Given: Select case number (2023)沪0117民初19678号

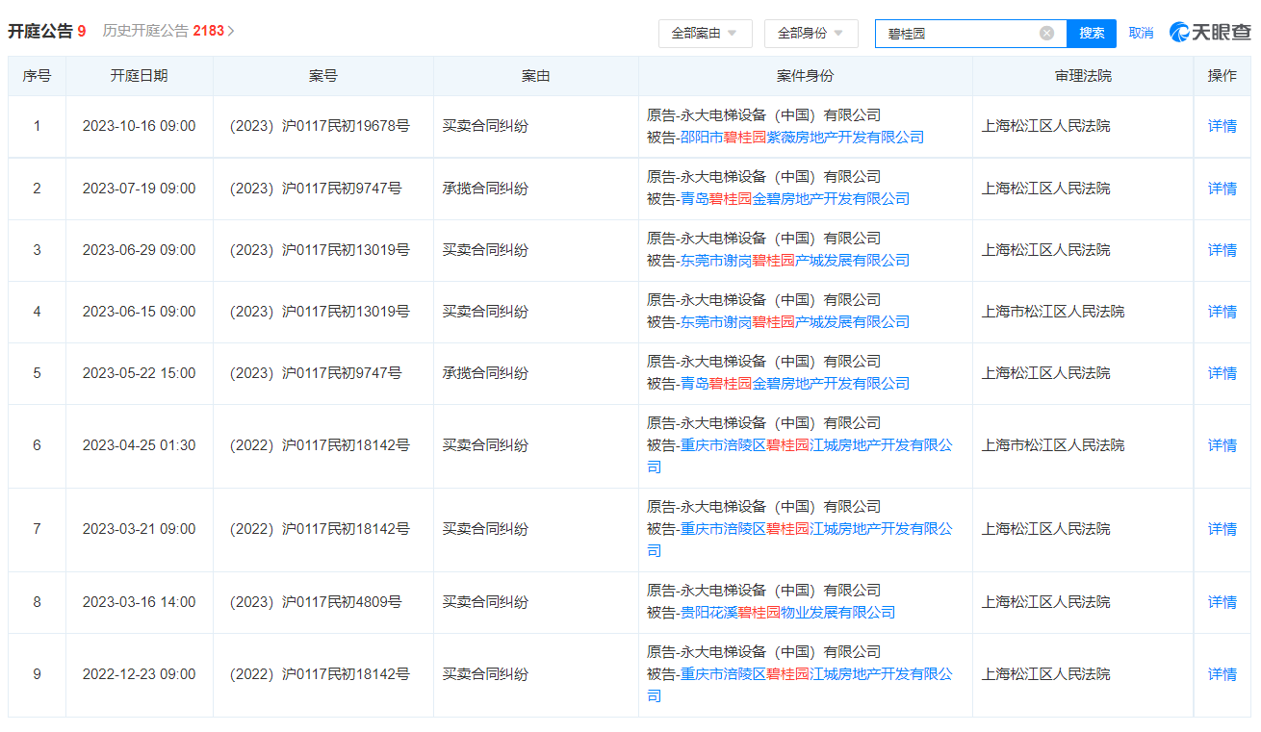Looking at the screenshot, I should click(x=320, y=126).
